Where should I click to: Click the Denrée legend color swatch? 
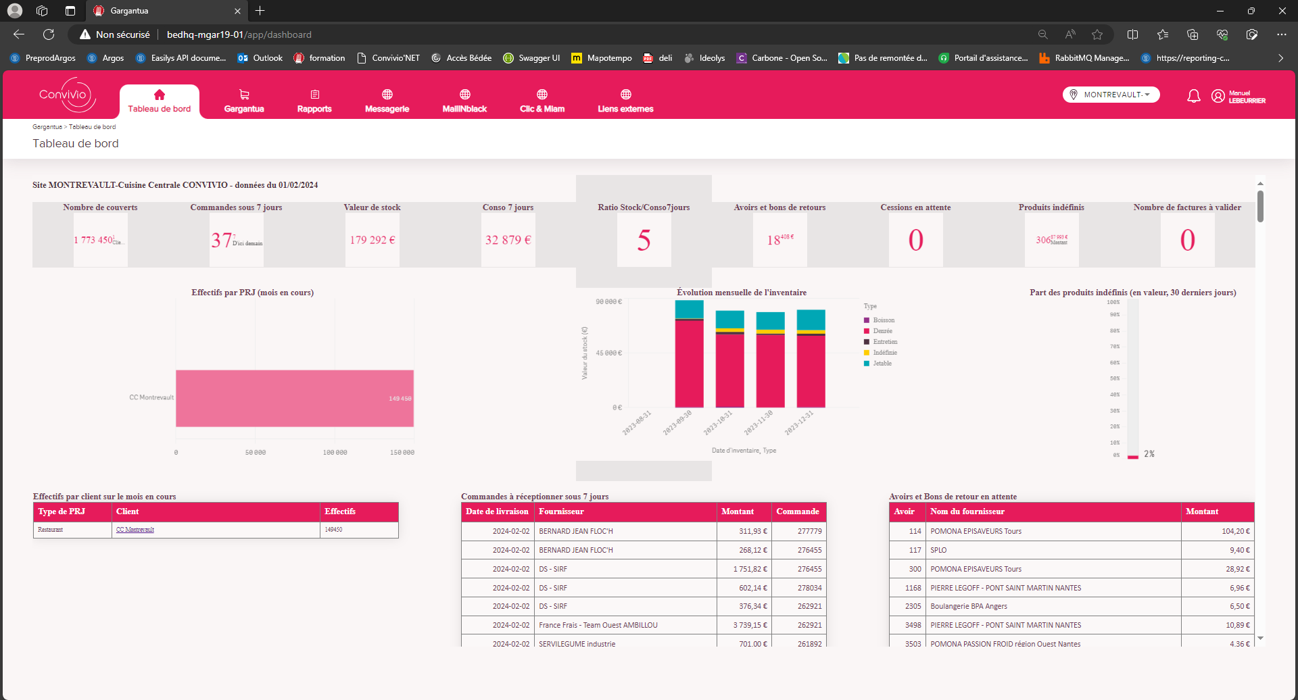867,331
